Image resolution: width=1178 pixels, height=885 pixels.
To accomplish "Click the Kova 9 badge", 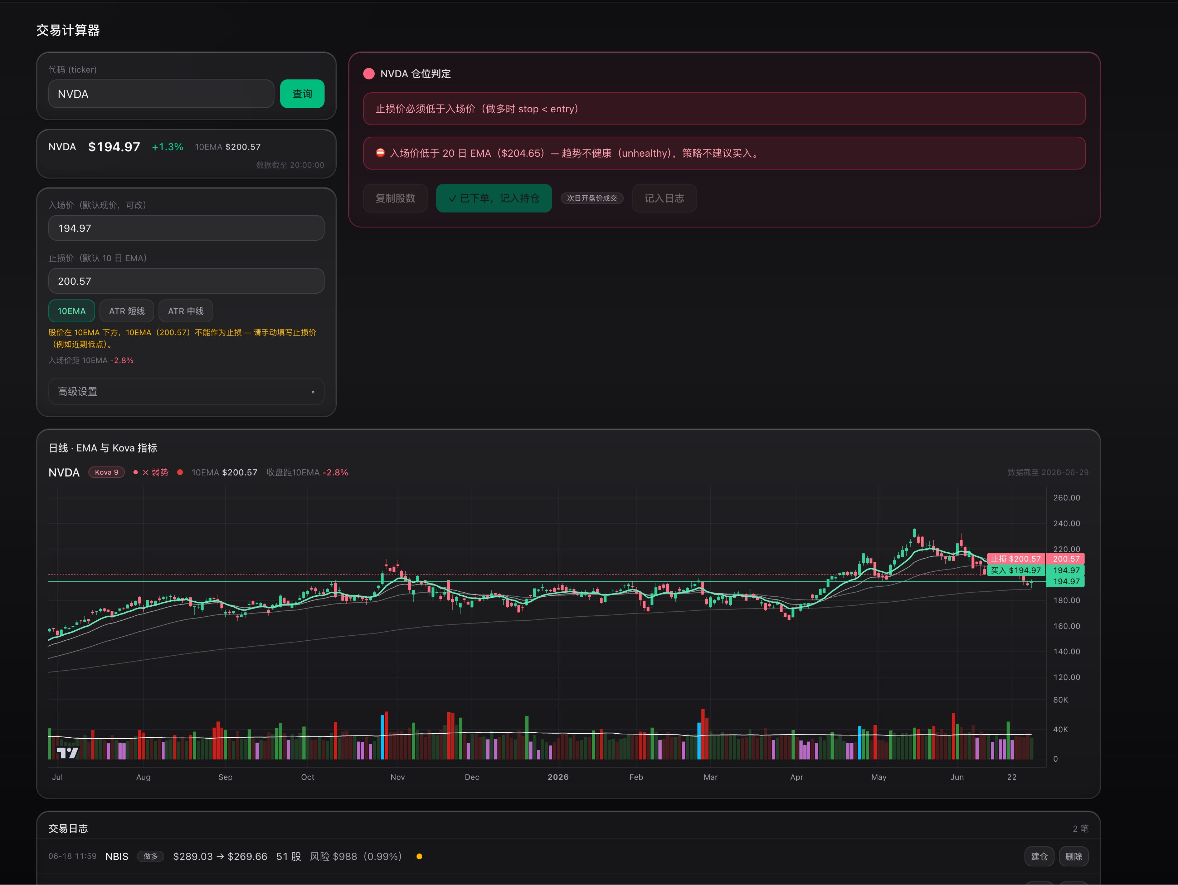I will coord(107,472).
